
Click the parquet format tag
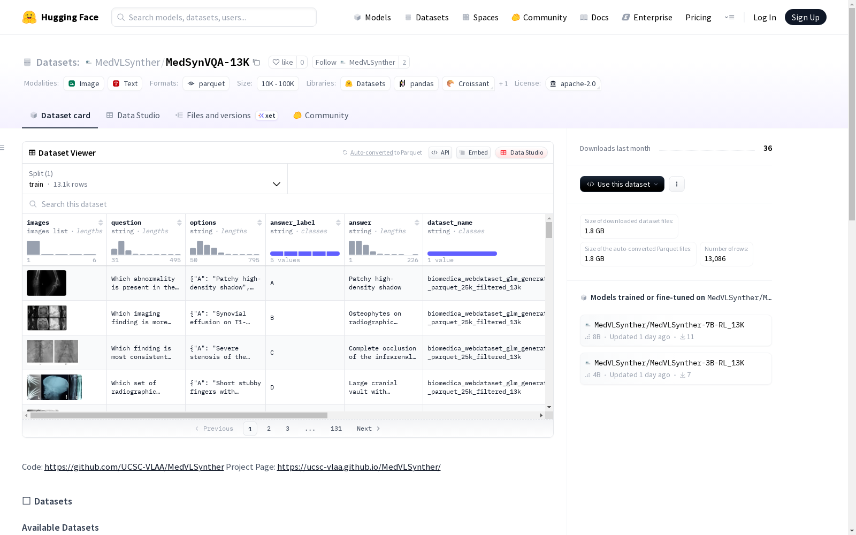point(206,83)
